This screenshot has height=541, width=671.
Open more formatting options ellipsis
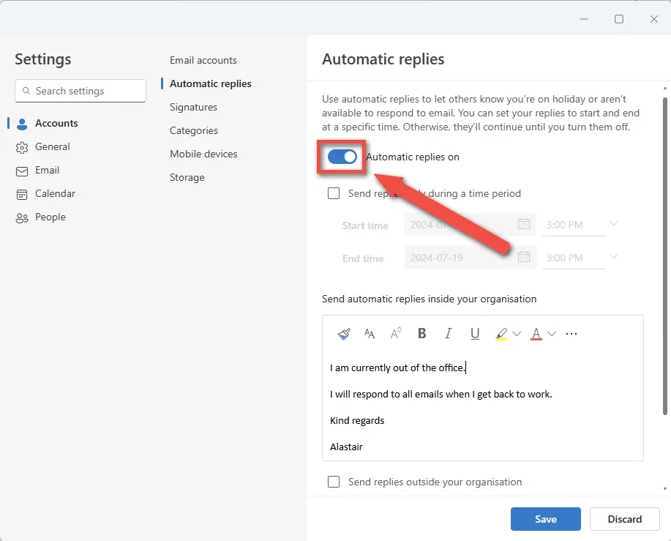coord(571,334)
